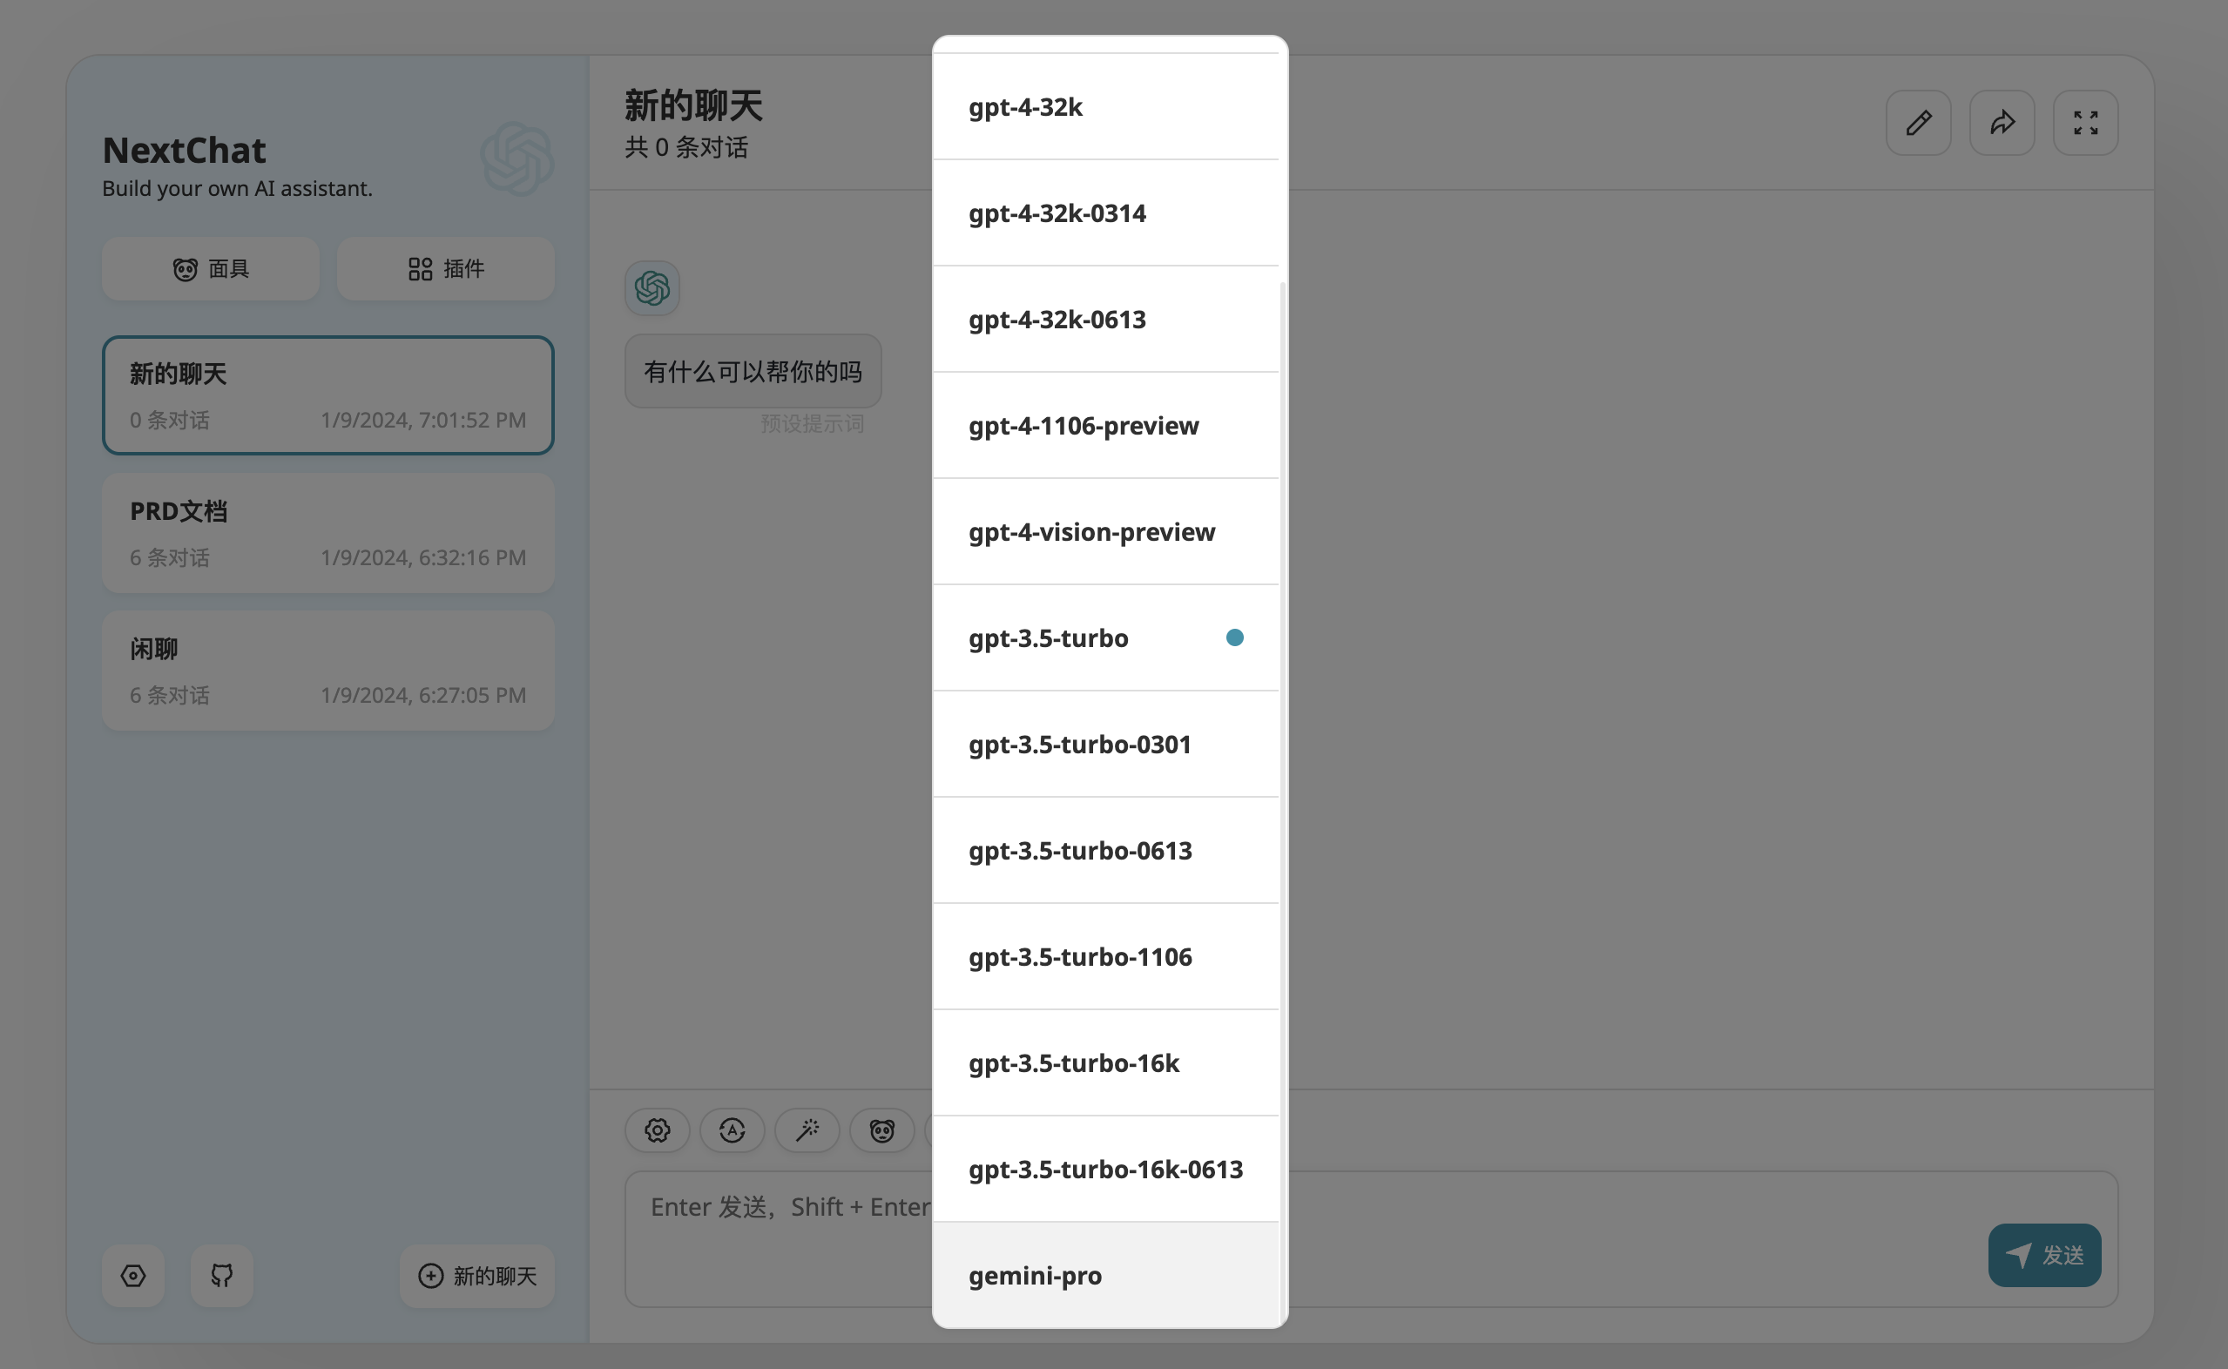This screenshot has width=2228, height=1369.
Task: Click the ChatGPT bot avatar icon
Action: (652, 288)
